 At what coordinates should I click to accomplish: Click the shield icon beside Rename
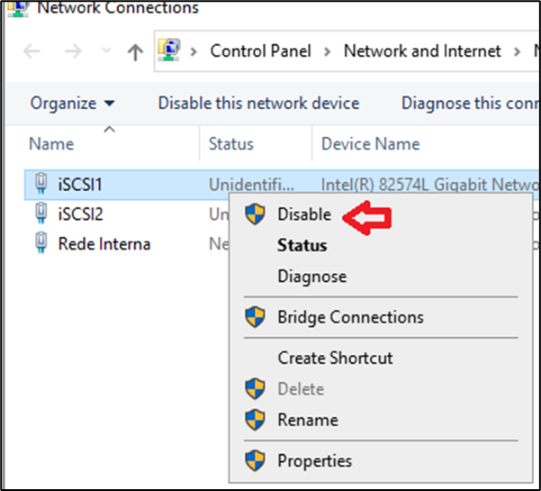coord(256,420)
